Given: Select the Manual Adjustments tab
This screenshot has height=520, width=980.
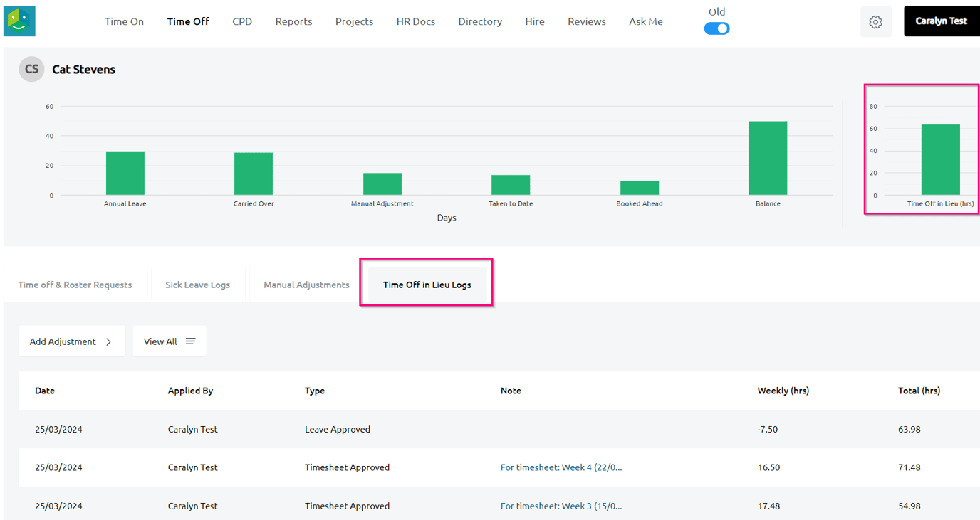Looking at the screenshot, I should click(x=306, y=285).
